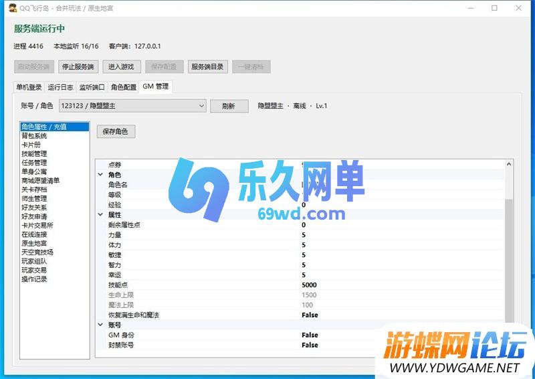535x379 pixels.
Task: Click the 刷新 button
Action: (x=229, y=106)
